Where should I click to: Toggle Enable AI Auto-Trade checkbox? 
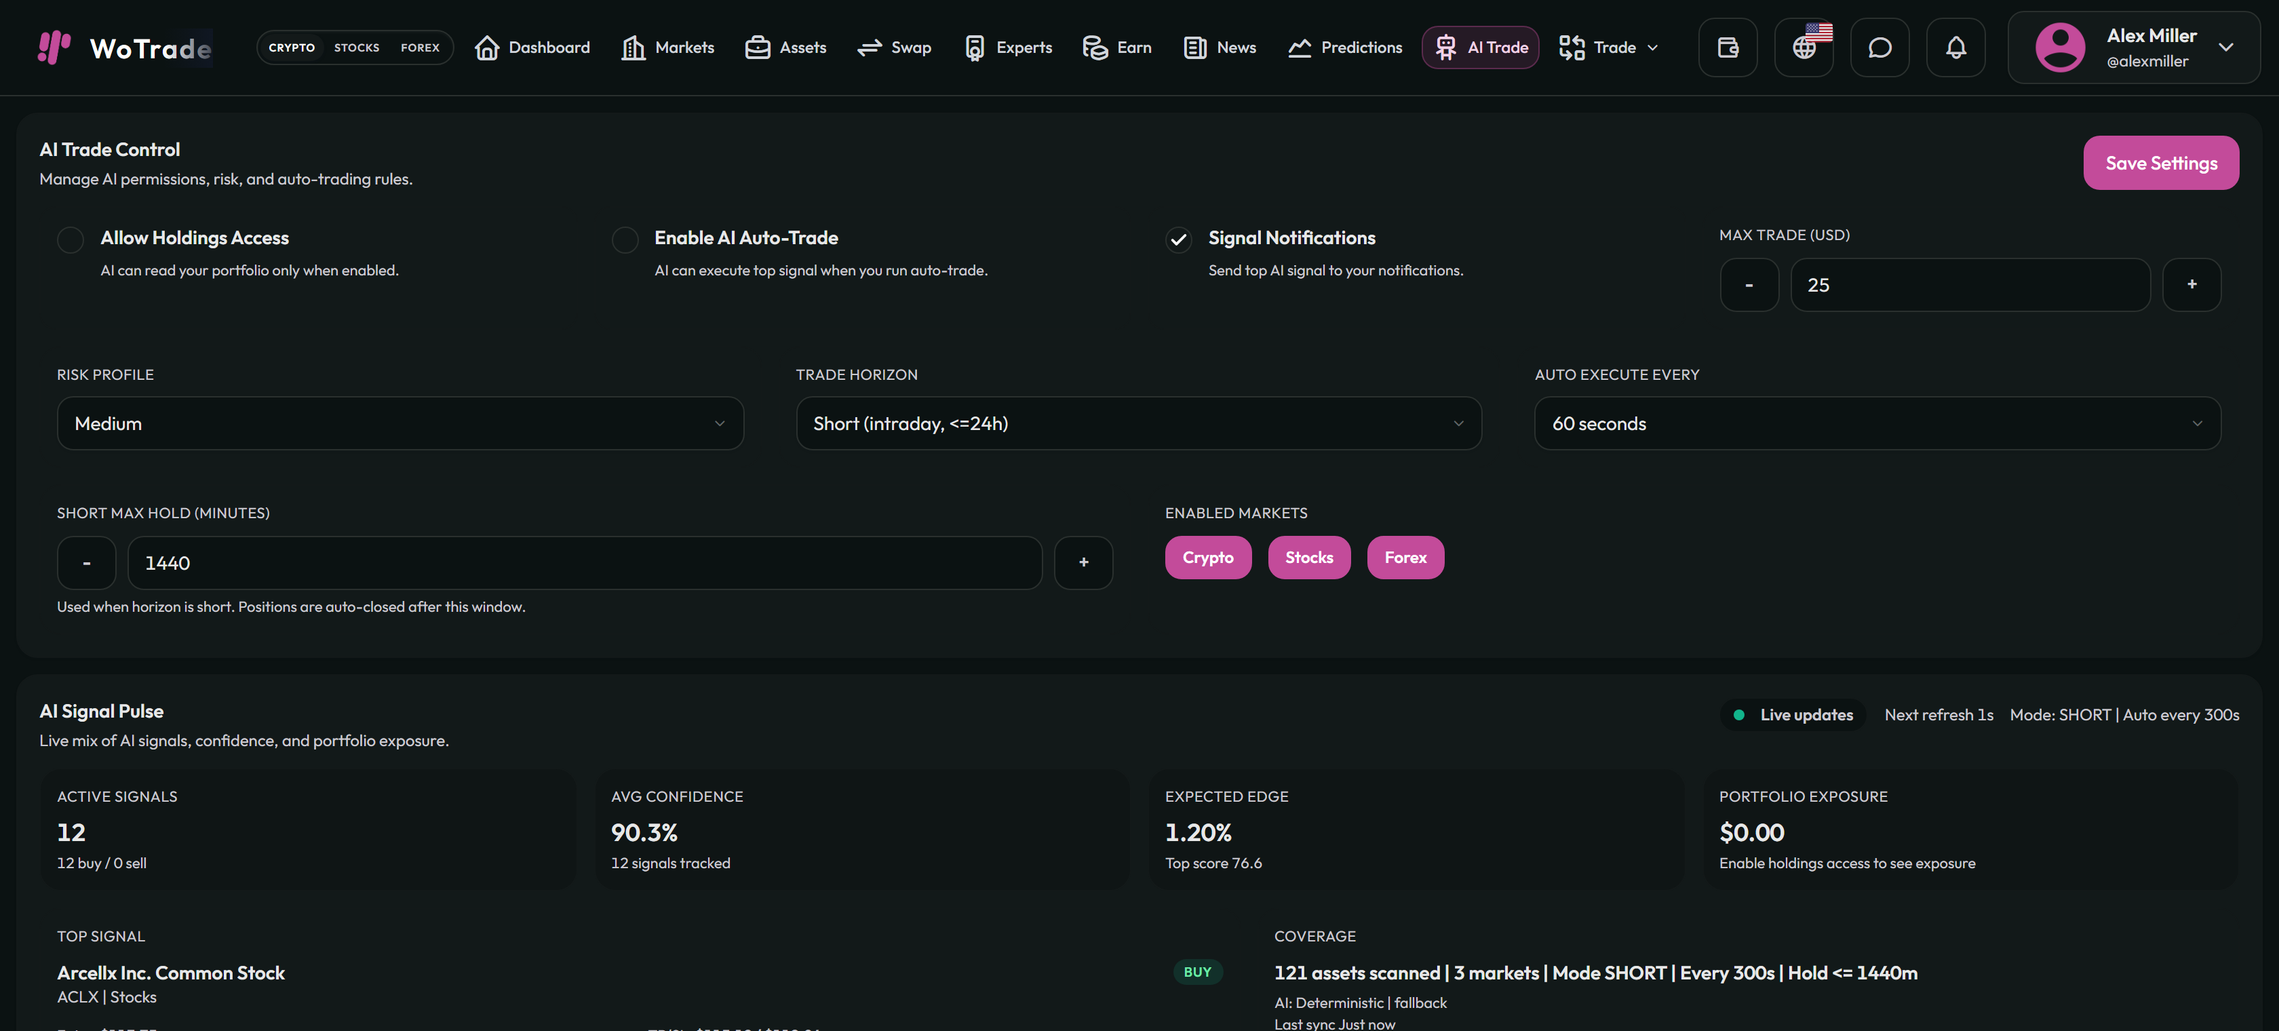click(x=625, y=240)
